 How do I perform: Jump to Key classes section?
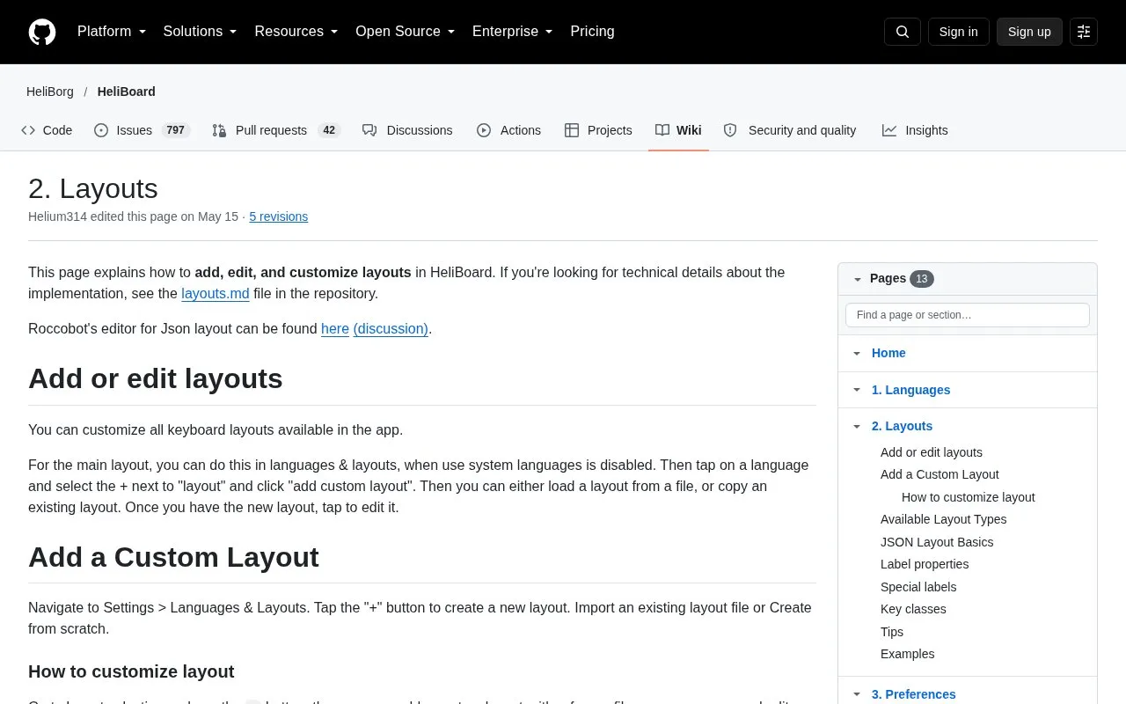[x=913, y=609]
